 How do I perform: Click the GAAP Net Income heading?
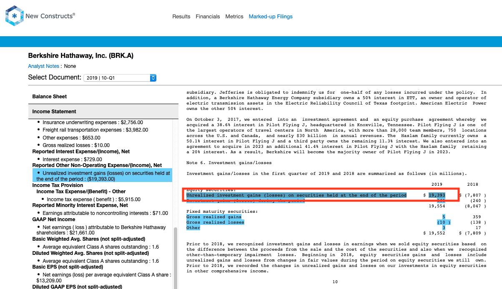point(54,219)
